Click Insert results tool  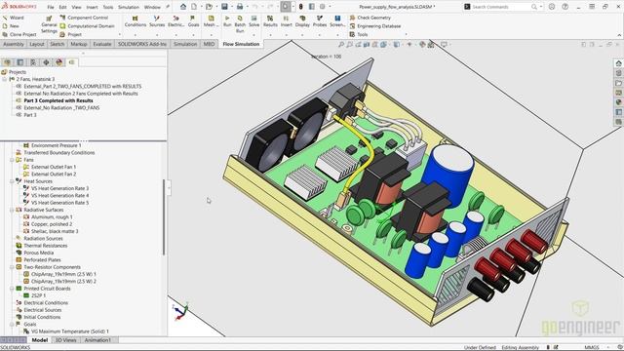tap(286, 21)
